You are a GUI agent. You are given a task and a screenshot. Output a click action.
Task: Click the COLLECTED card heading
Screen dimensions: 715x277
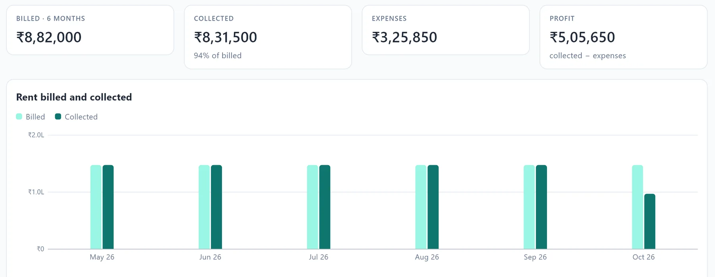point(214,19)
